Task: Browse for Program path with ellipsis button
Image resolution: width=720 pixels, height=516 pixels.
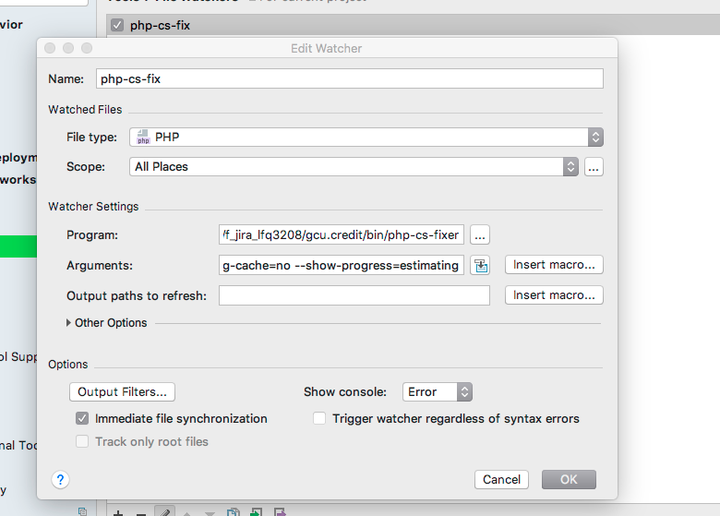Action: pyautogui.click(x=479, y=234)
